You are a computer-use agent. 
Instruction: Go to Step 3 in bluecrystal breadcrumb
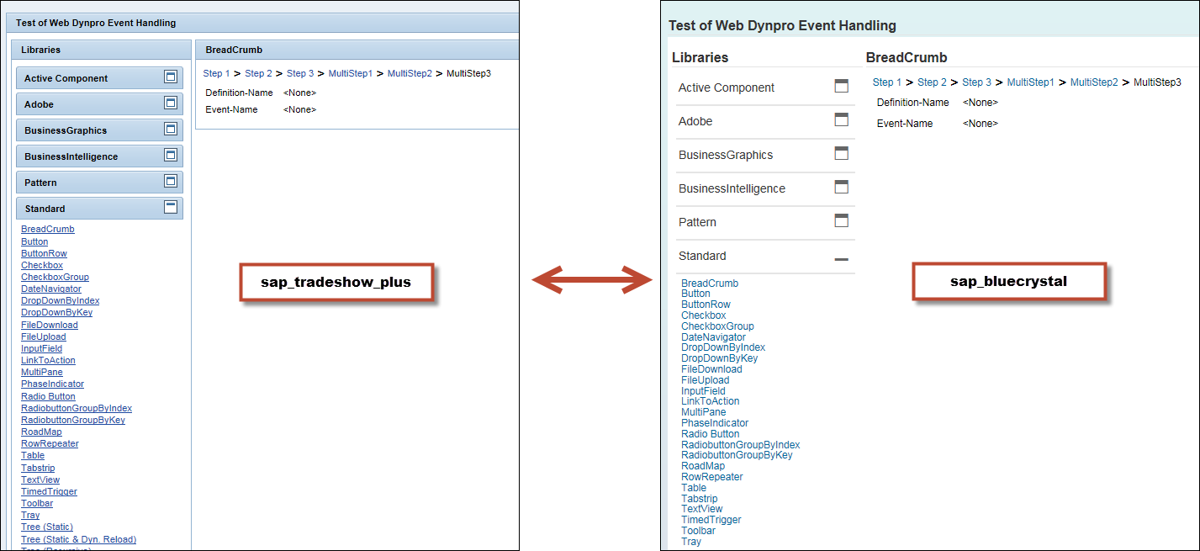coord(977,82)
